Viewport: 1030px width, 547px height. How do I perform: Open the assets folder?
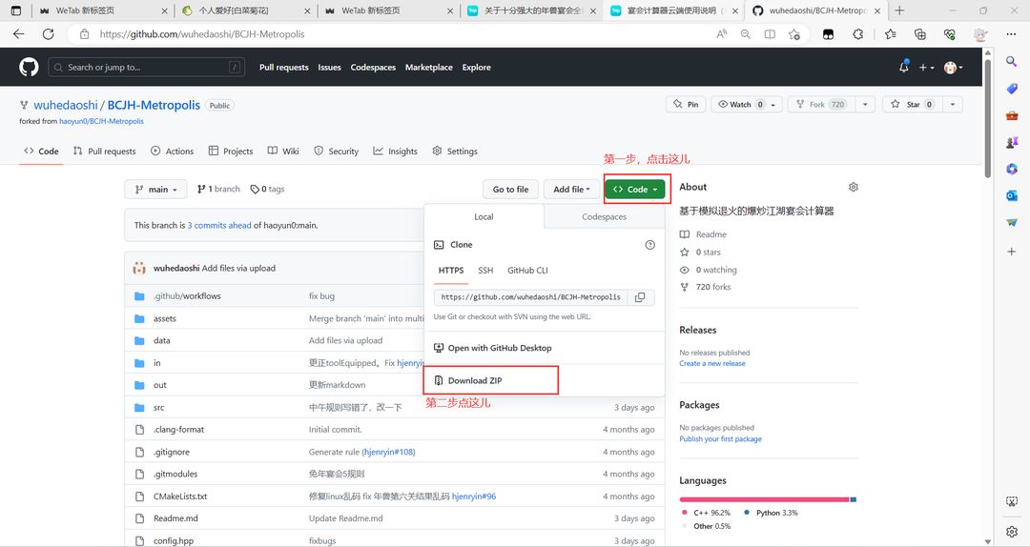pyautogui.click(x=165, y=318)
